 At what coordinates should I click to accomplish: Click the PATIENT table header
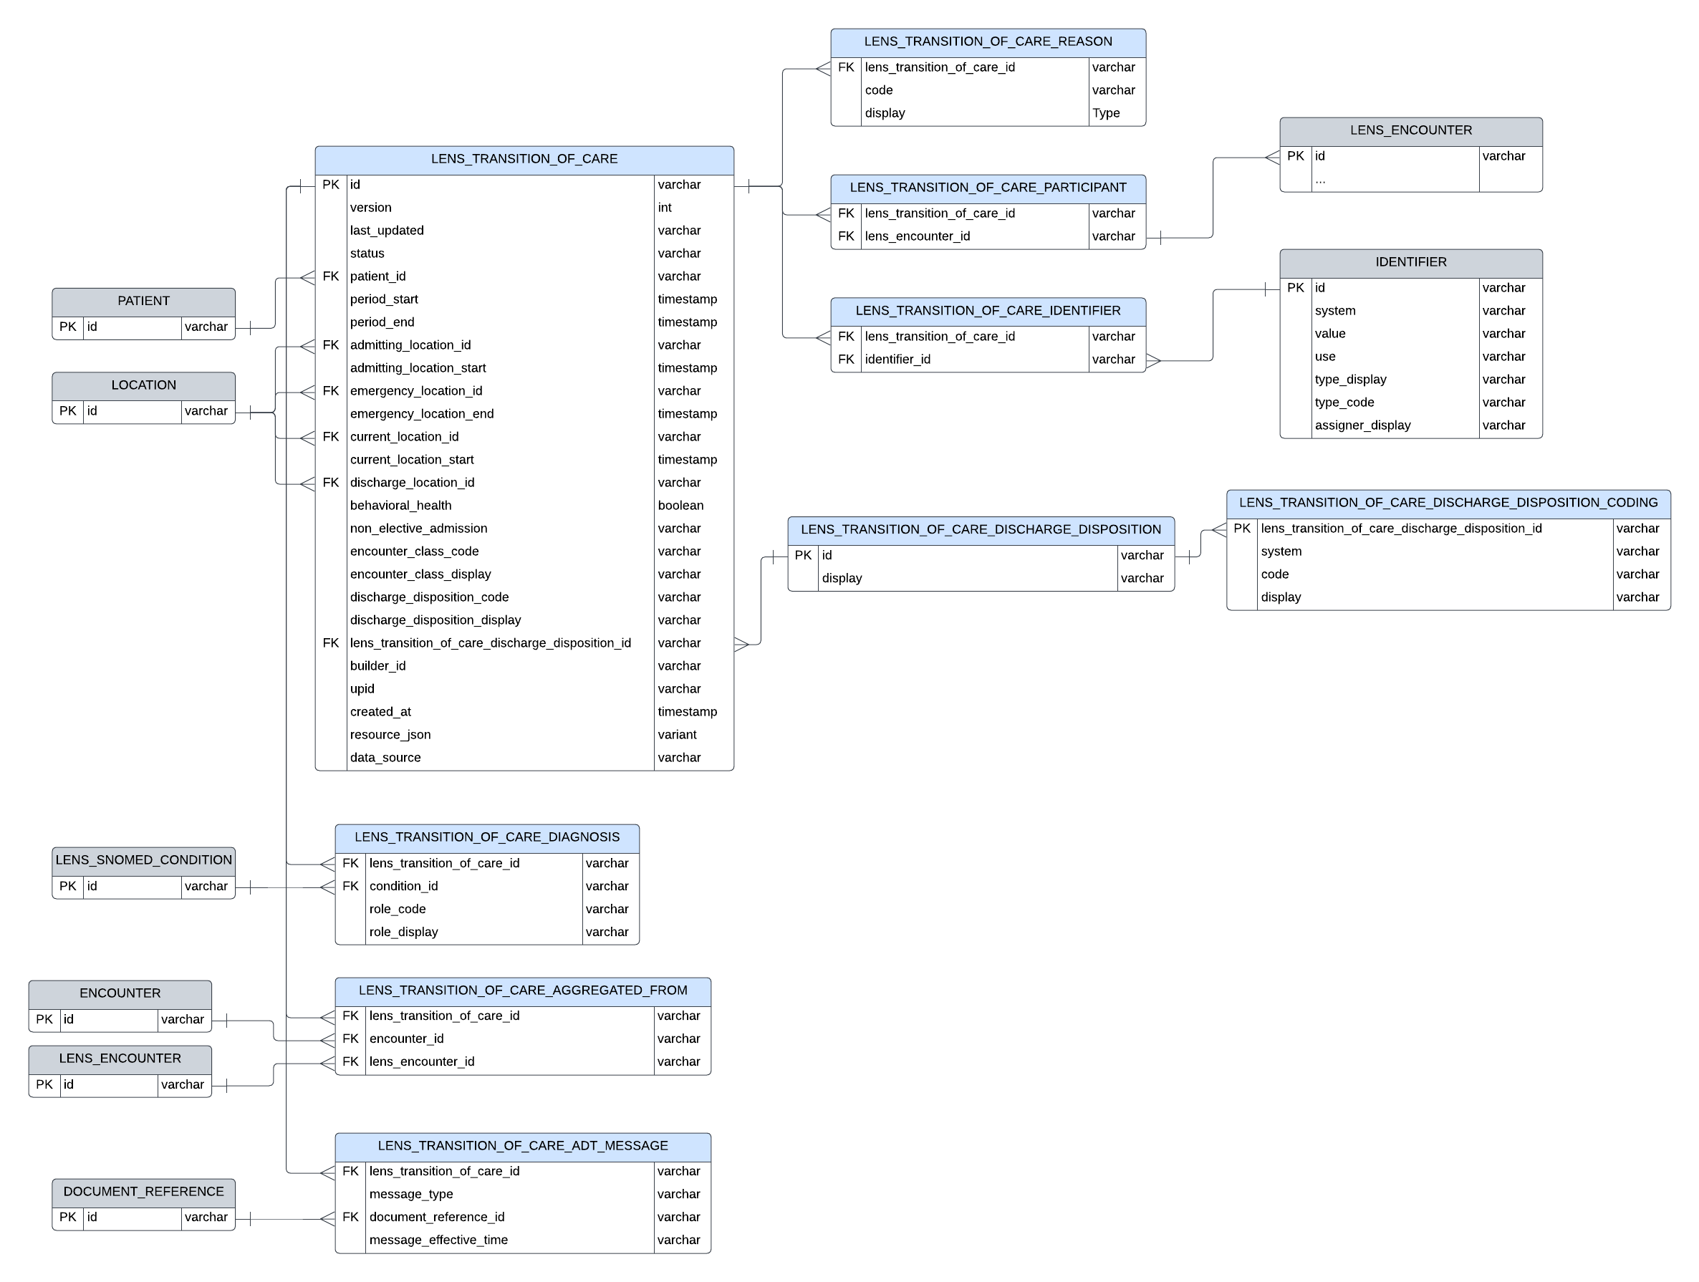144,301
